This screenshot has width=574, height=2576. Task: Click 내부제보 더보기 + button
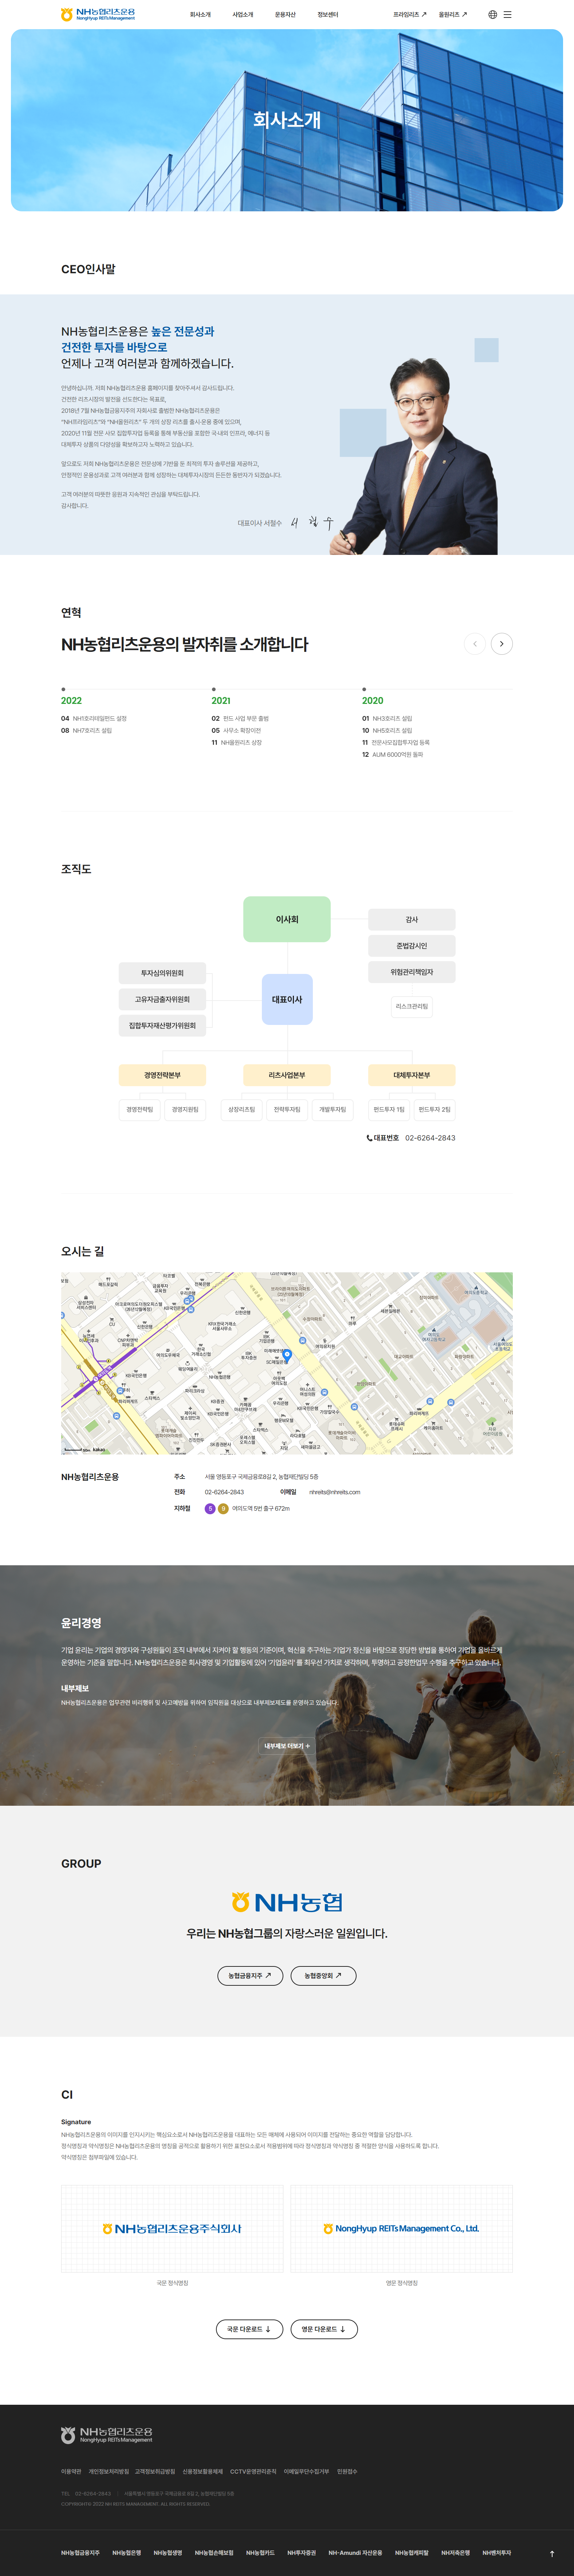(x=287, y=1746)
